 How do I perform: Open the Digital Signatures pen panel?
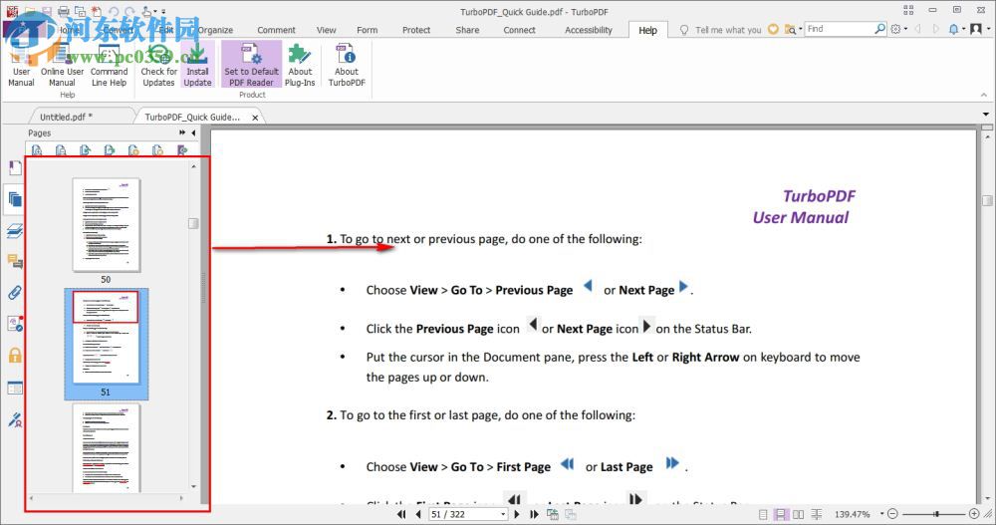(15, 419)
